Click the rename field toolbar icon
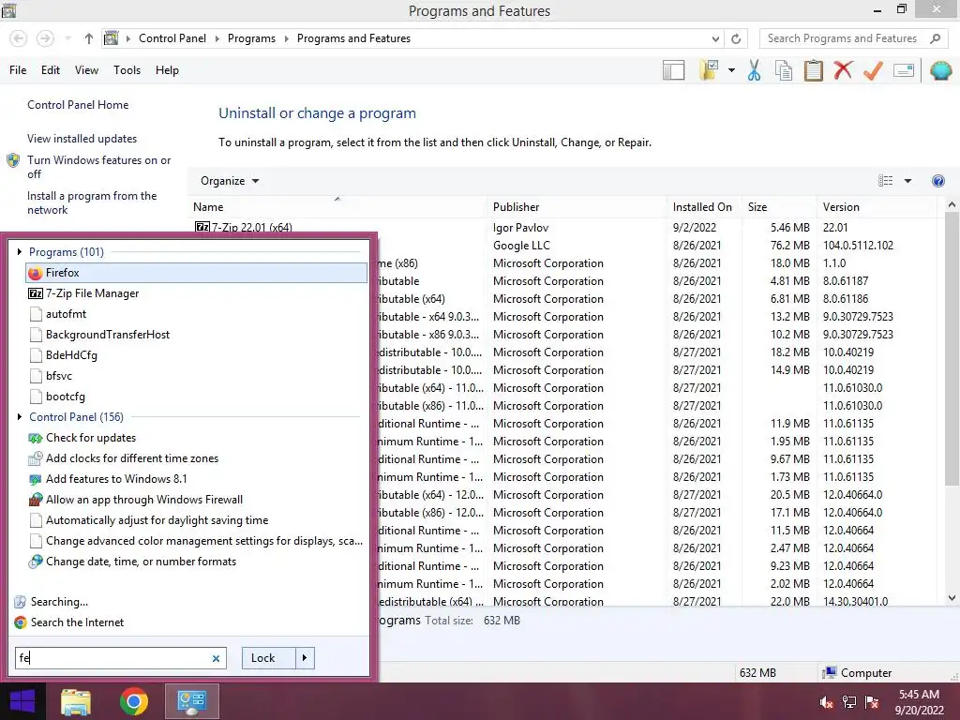The width and height of the screenshot is (960, 720). pyautogui.click(x=904, y=70)
